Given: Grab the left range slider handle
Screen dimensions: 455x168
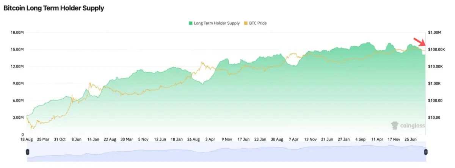Looking at the screenshot, I should [27, 152].
